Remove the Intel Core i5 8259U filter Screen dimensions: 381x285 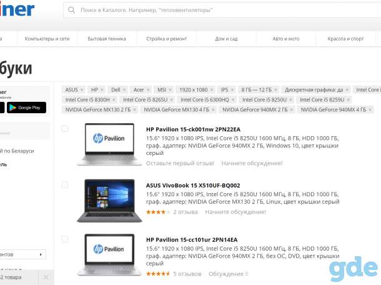[x=348, y=100]
